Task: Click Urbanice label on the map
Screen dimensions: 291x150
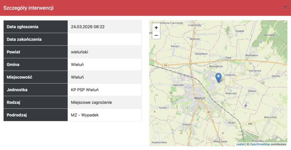Action: click(x=230, y=75)
